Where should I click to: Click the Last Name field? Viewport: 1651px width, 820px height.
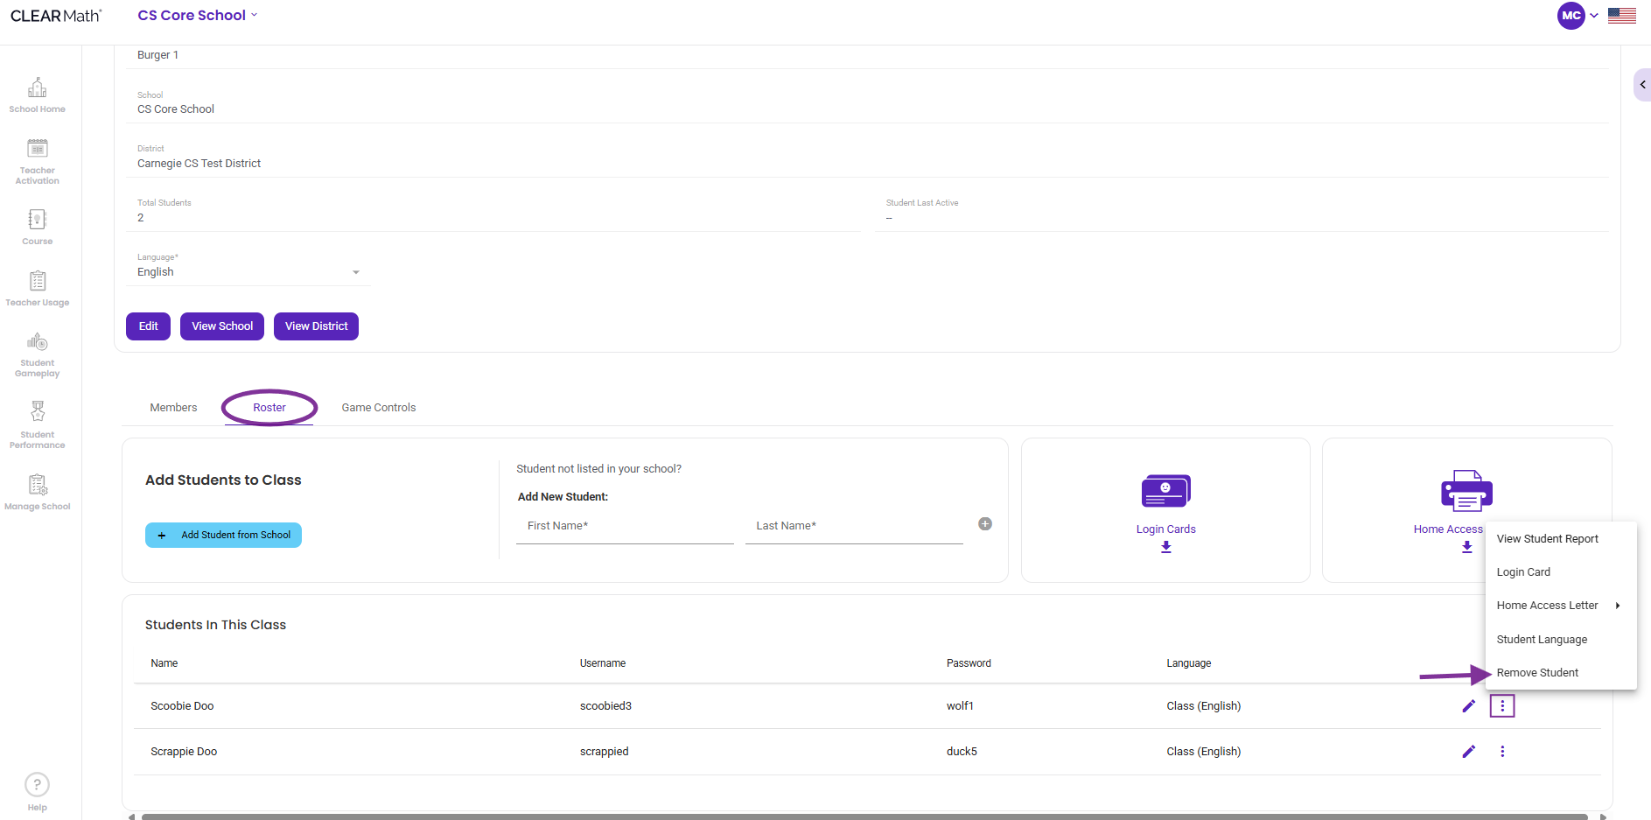point(854,527)
